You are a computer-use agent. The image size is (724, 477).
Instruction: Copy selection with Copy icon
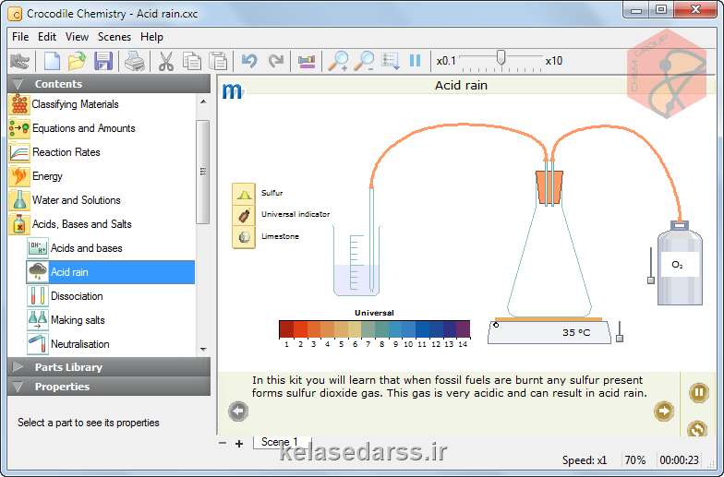pos(192,61)
